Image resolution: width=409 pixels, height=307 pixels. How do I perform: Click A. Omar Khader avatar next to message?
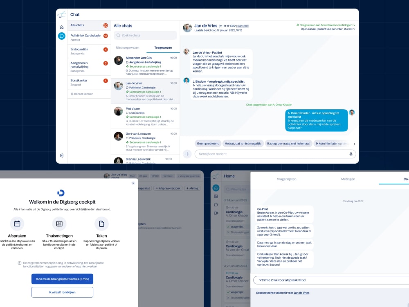[352, 112]
